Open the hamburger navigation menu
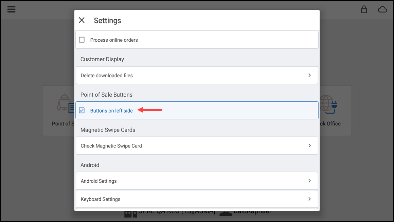 pyautogui.click(x=11, y=9)
